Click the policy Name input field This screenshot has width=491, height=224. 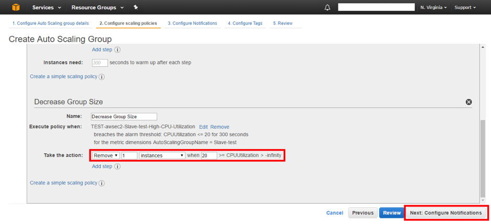[x=124, y=117]
